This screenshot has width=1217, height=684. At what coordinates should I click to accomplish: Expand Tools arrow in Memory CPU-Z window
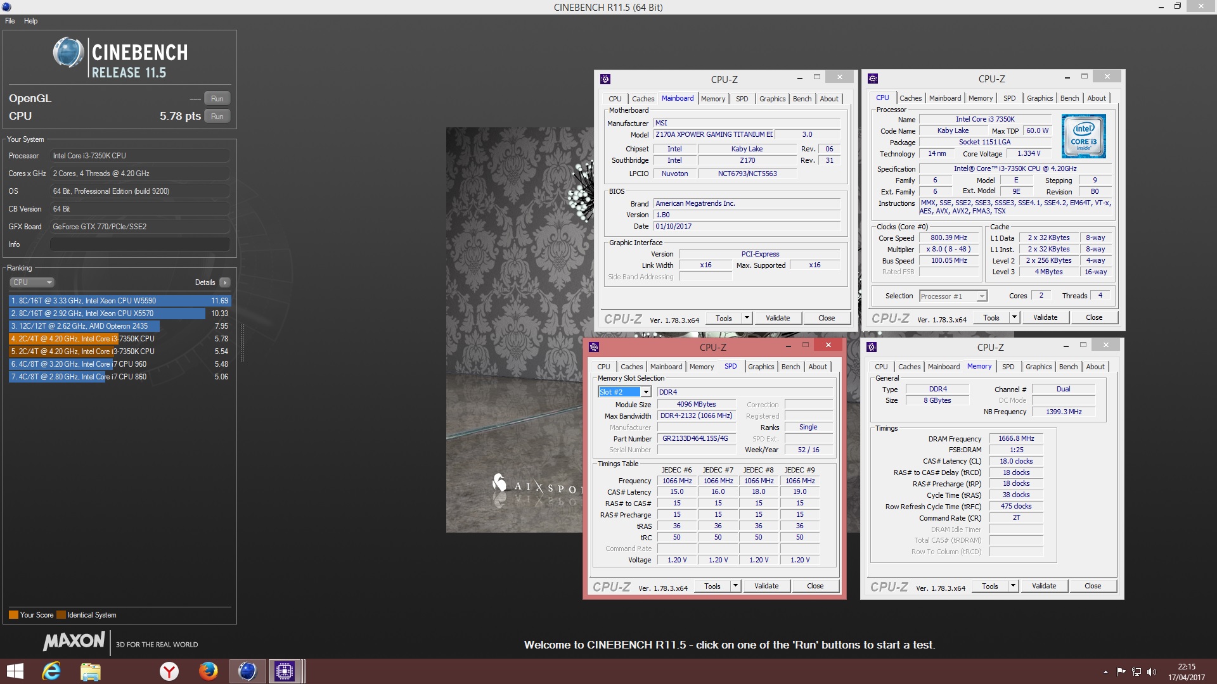[x=1013, y=586]
